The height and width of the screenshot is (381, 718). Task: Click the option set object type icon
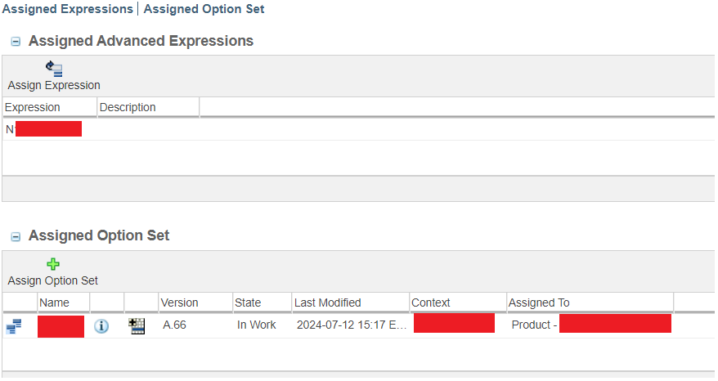click(x=14, y=327)
